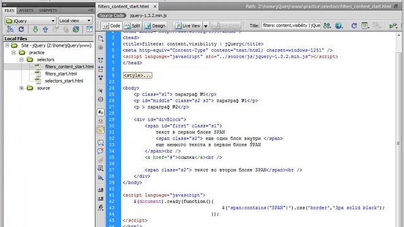Expand Files panel to show local and remote
404x227 pixels.
90,29
